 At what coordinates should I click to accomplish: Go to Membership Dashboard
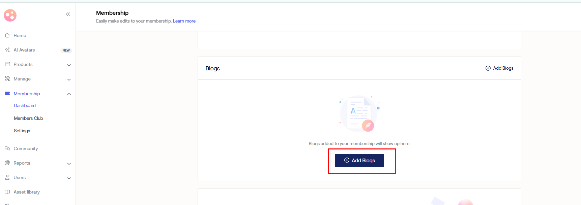(25, 105)
